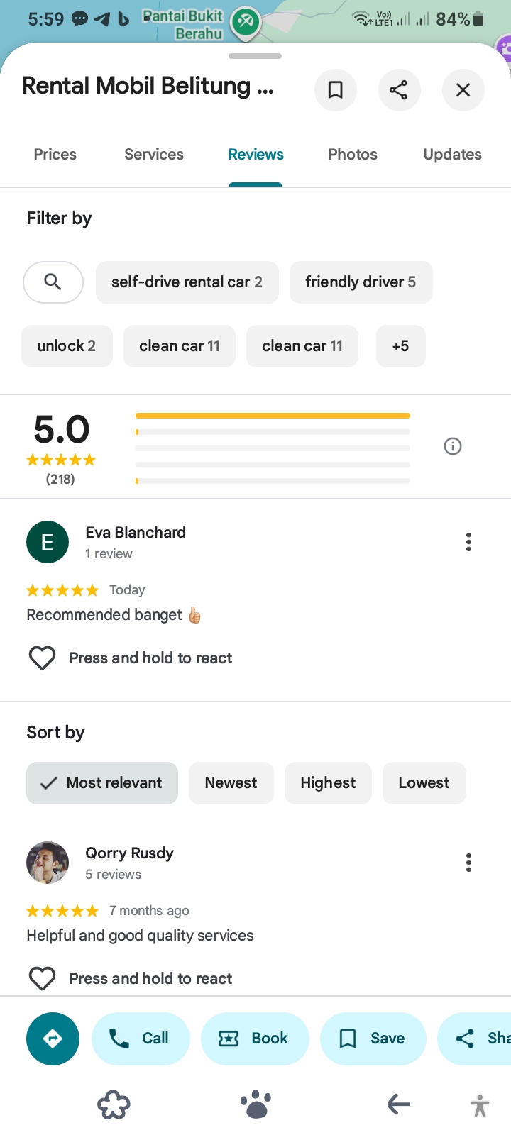
Task: Select the Most relevant sort option
Action: [x=102, y=783]
